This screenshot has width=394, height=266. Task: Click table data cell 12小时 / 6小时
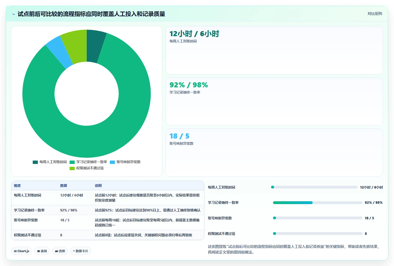pos(71,195)
